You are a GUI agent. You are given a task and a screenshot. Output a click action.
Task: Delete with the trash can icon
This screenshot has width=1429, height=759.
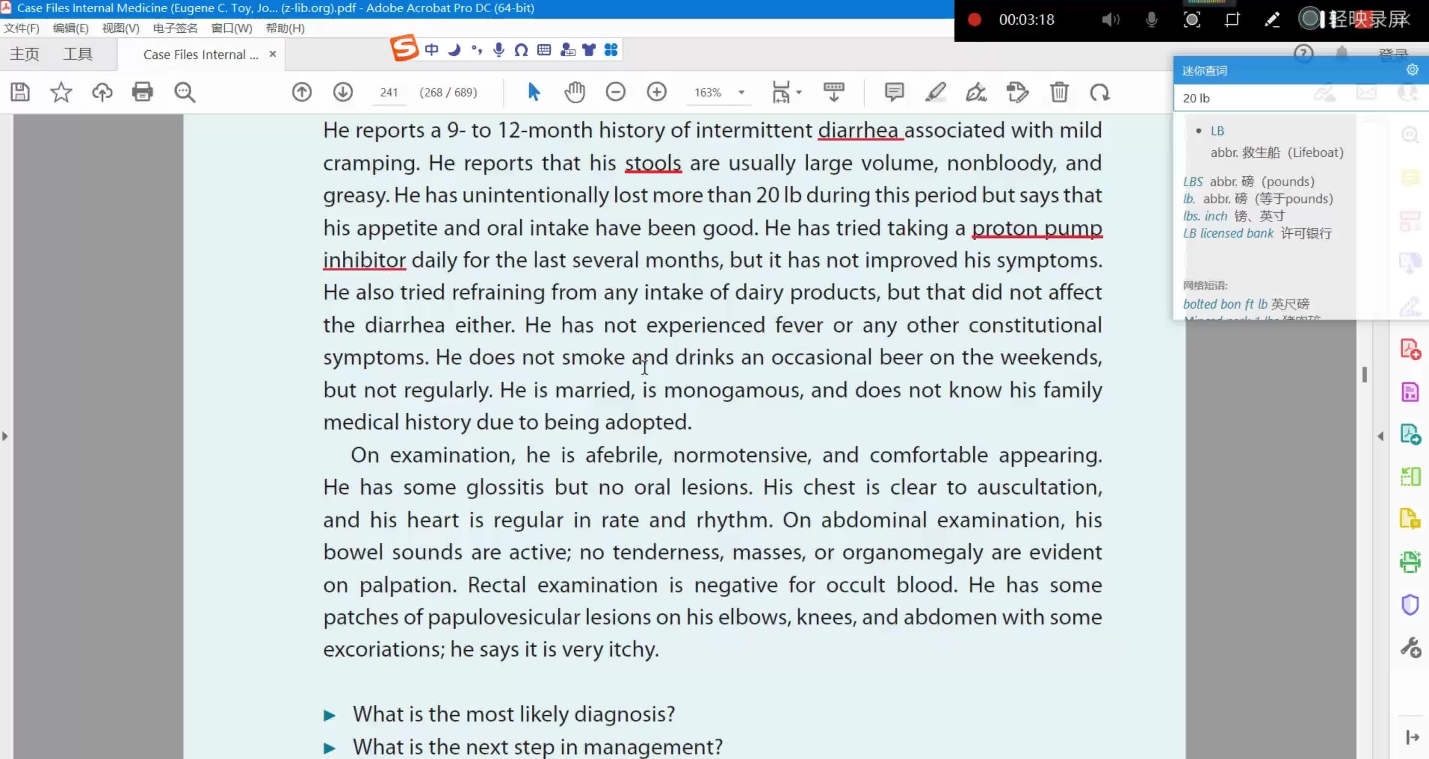[x=1059, y=92]
